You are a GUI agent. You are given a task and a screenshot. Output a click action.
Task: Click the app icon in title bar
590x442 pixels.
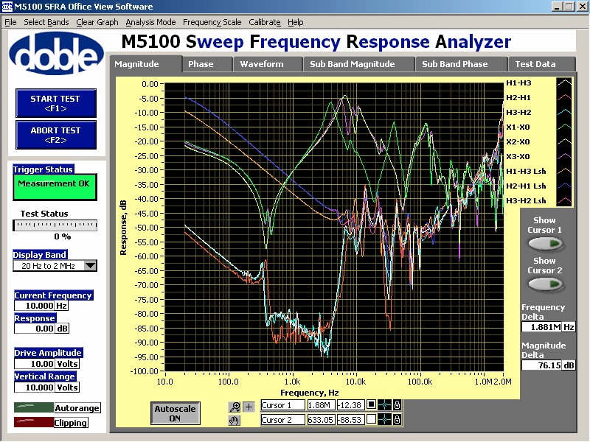pyautogui.click(x=7, y=7)
